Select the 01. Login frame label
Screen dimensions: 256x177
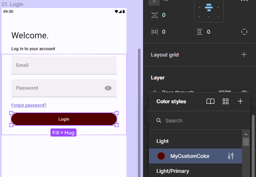tap(13, 4)
